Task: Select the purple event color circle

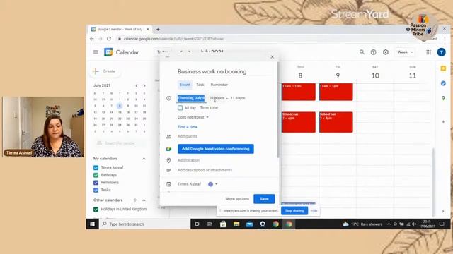Action: 211,184
